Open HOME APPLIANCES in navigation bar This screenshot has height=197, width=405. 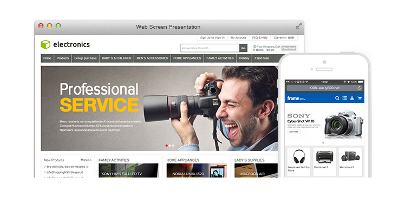(187, 58)
